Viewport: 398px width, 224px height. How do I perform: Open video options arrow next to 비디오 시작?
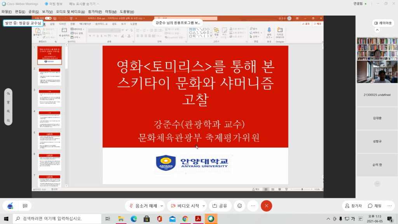coord(204,206)
